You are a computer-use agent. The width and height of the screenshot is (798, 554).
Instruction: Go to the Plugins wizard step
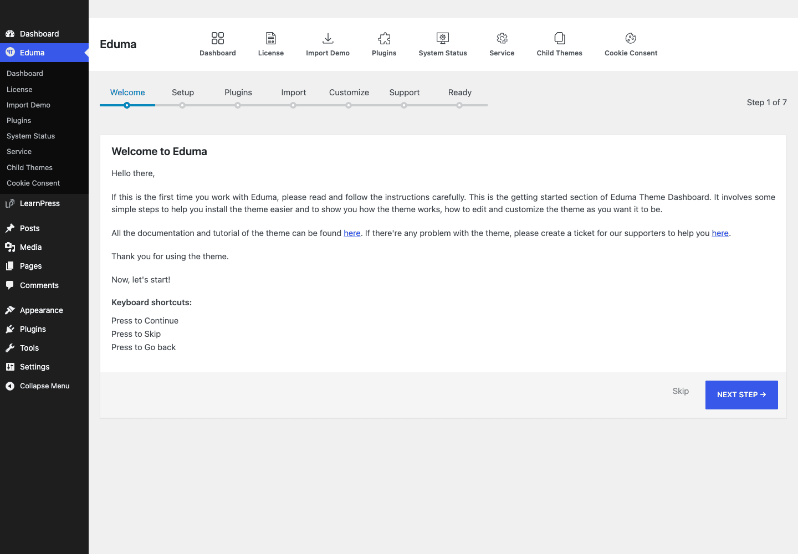click(238, 93)
